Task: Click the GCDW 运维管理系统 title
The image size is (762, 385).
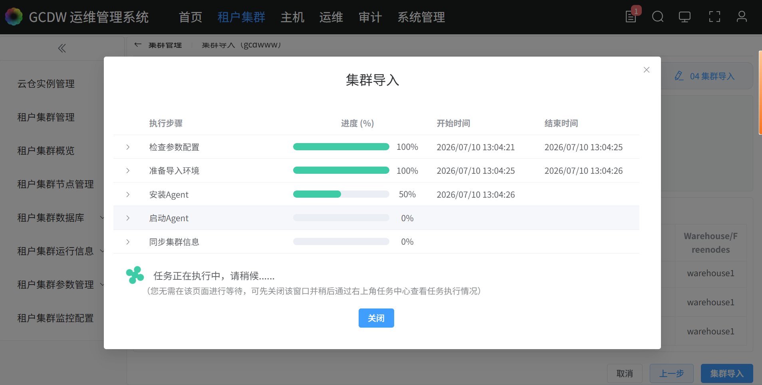Action: tap(89, 17)
